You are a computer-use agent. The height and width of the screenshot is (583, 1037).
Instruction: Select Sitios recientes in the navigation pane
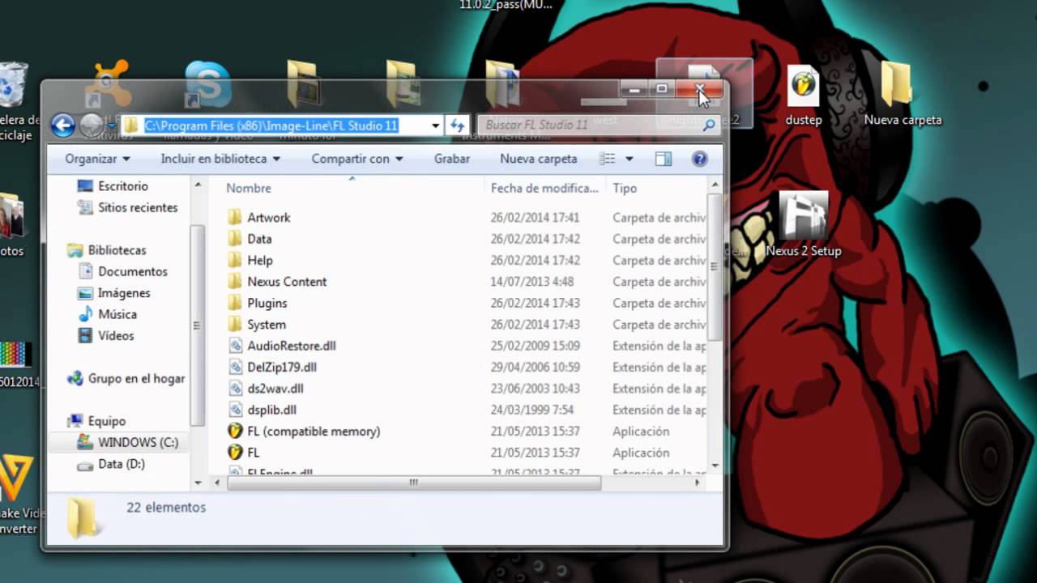point(138,207)
